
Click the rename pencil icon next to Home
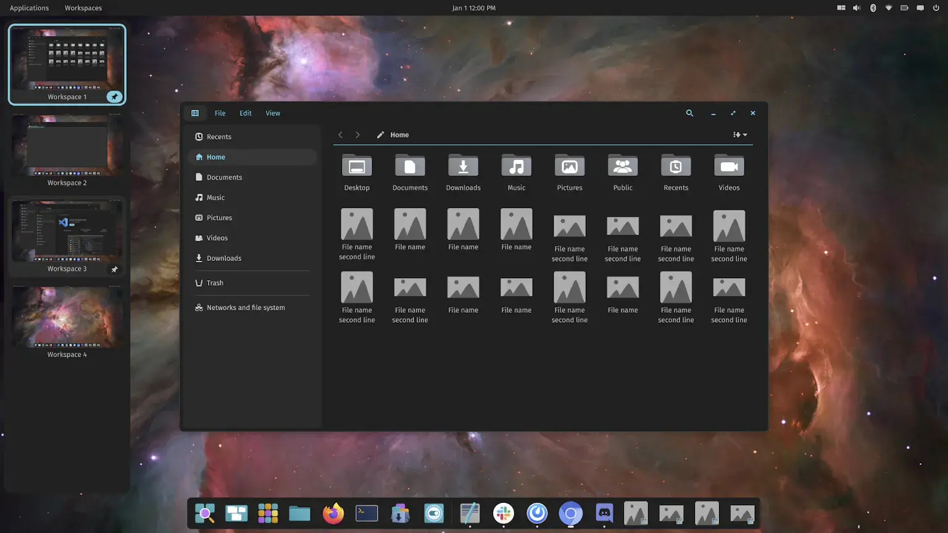pyautogui.click(x=381, y=134)
